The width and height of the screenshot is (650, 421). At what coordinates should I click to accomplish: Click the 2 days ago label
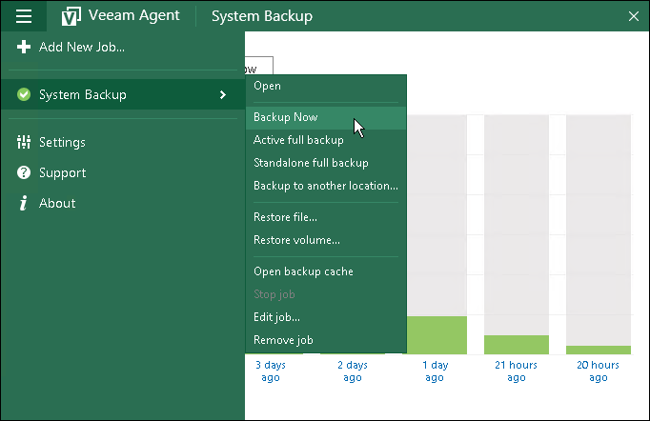[x=353, y=371]
